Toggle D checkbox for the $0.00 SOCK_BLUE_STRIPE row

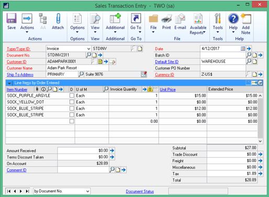point(72,115)
